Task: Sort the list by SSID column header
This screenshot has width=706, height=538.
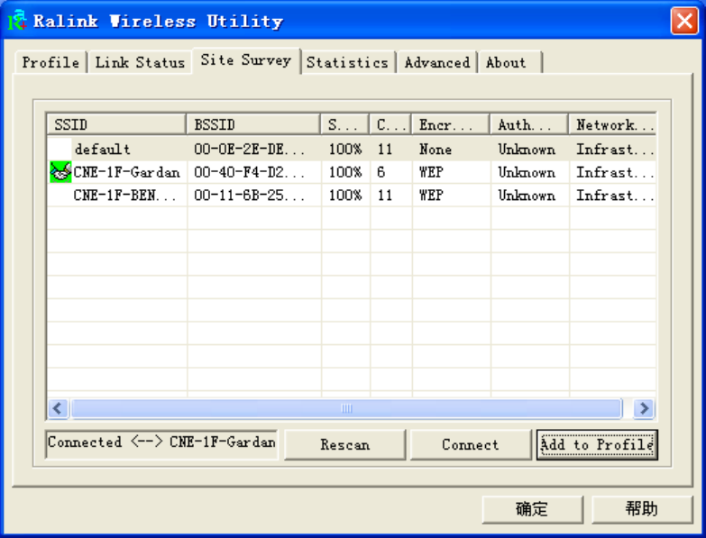Action: (116, 124)
